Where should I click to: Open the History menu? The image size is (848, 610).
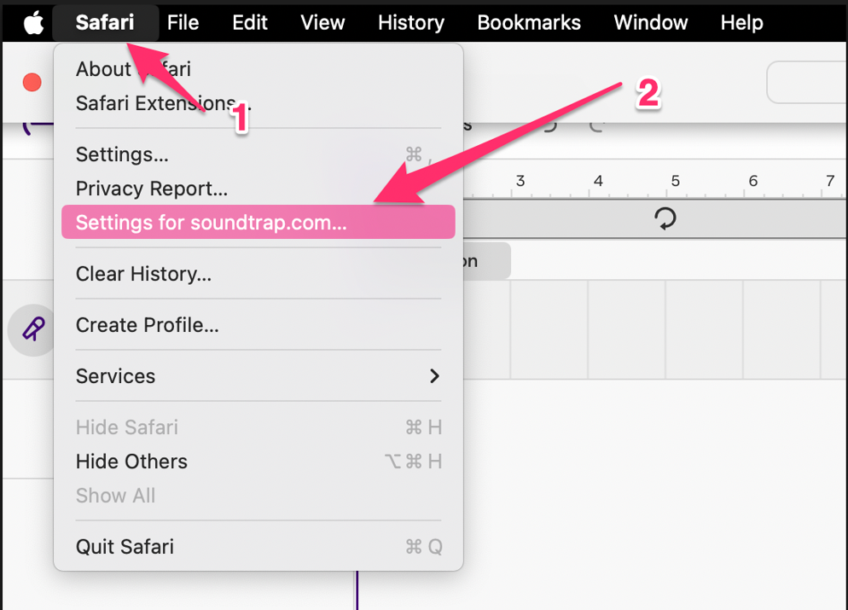411,23
